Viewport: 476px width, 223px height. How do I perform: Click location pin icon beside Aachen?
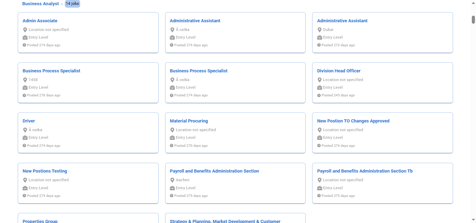click(172, 180)
